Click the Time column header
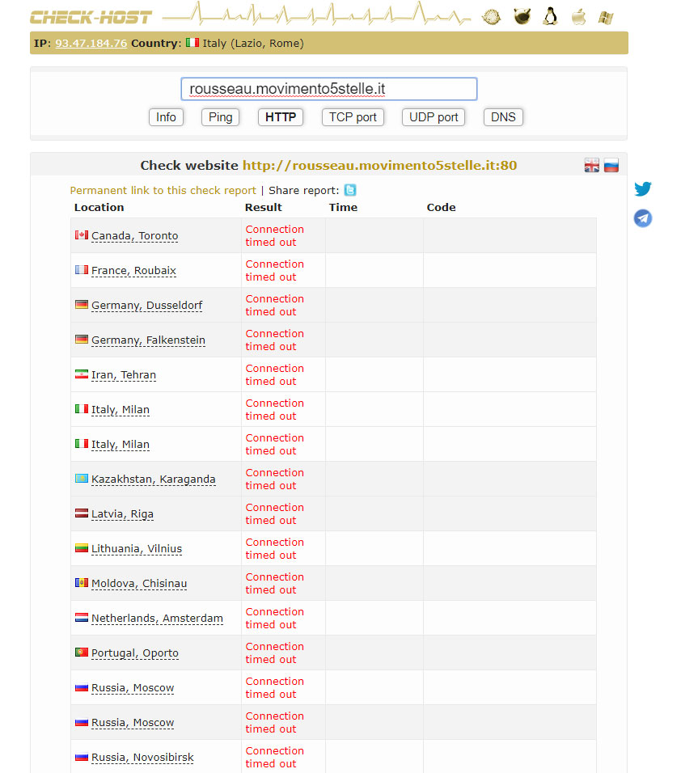This screenshot has height=773, width=681. [x=343, y=208]
